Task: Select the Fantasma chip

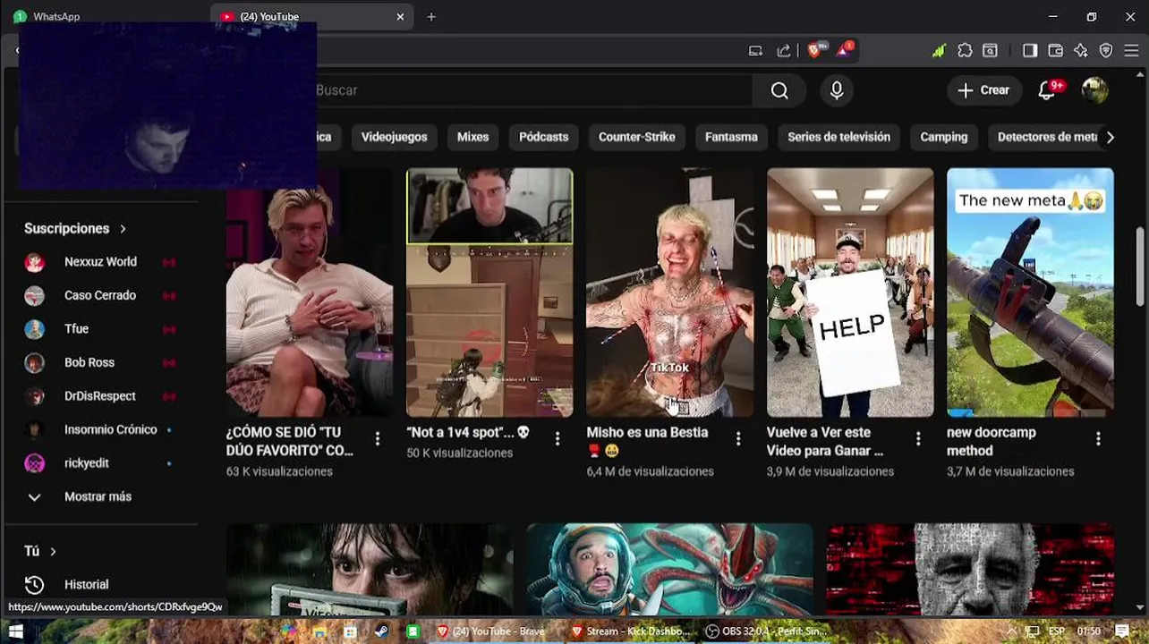Action: click(x=731, y=137)
